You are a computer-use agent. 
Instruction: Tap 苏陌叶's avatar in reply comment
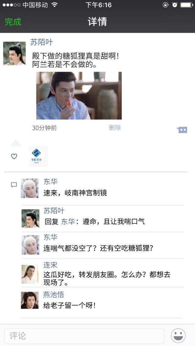coord(30,219)
